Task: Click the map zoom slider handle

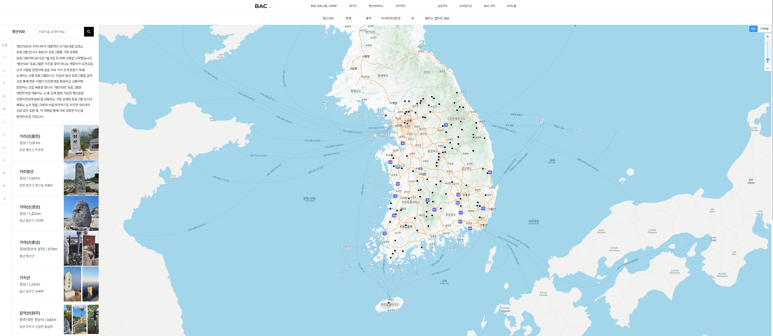Action: [x=768, y=61]
